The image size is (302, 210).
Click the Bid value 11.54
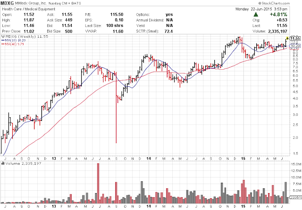click(67, 25)
